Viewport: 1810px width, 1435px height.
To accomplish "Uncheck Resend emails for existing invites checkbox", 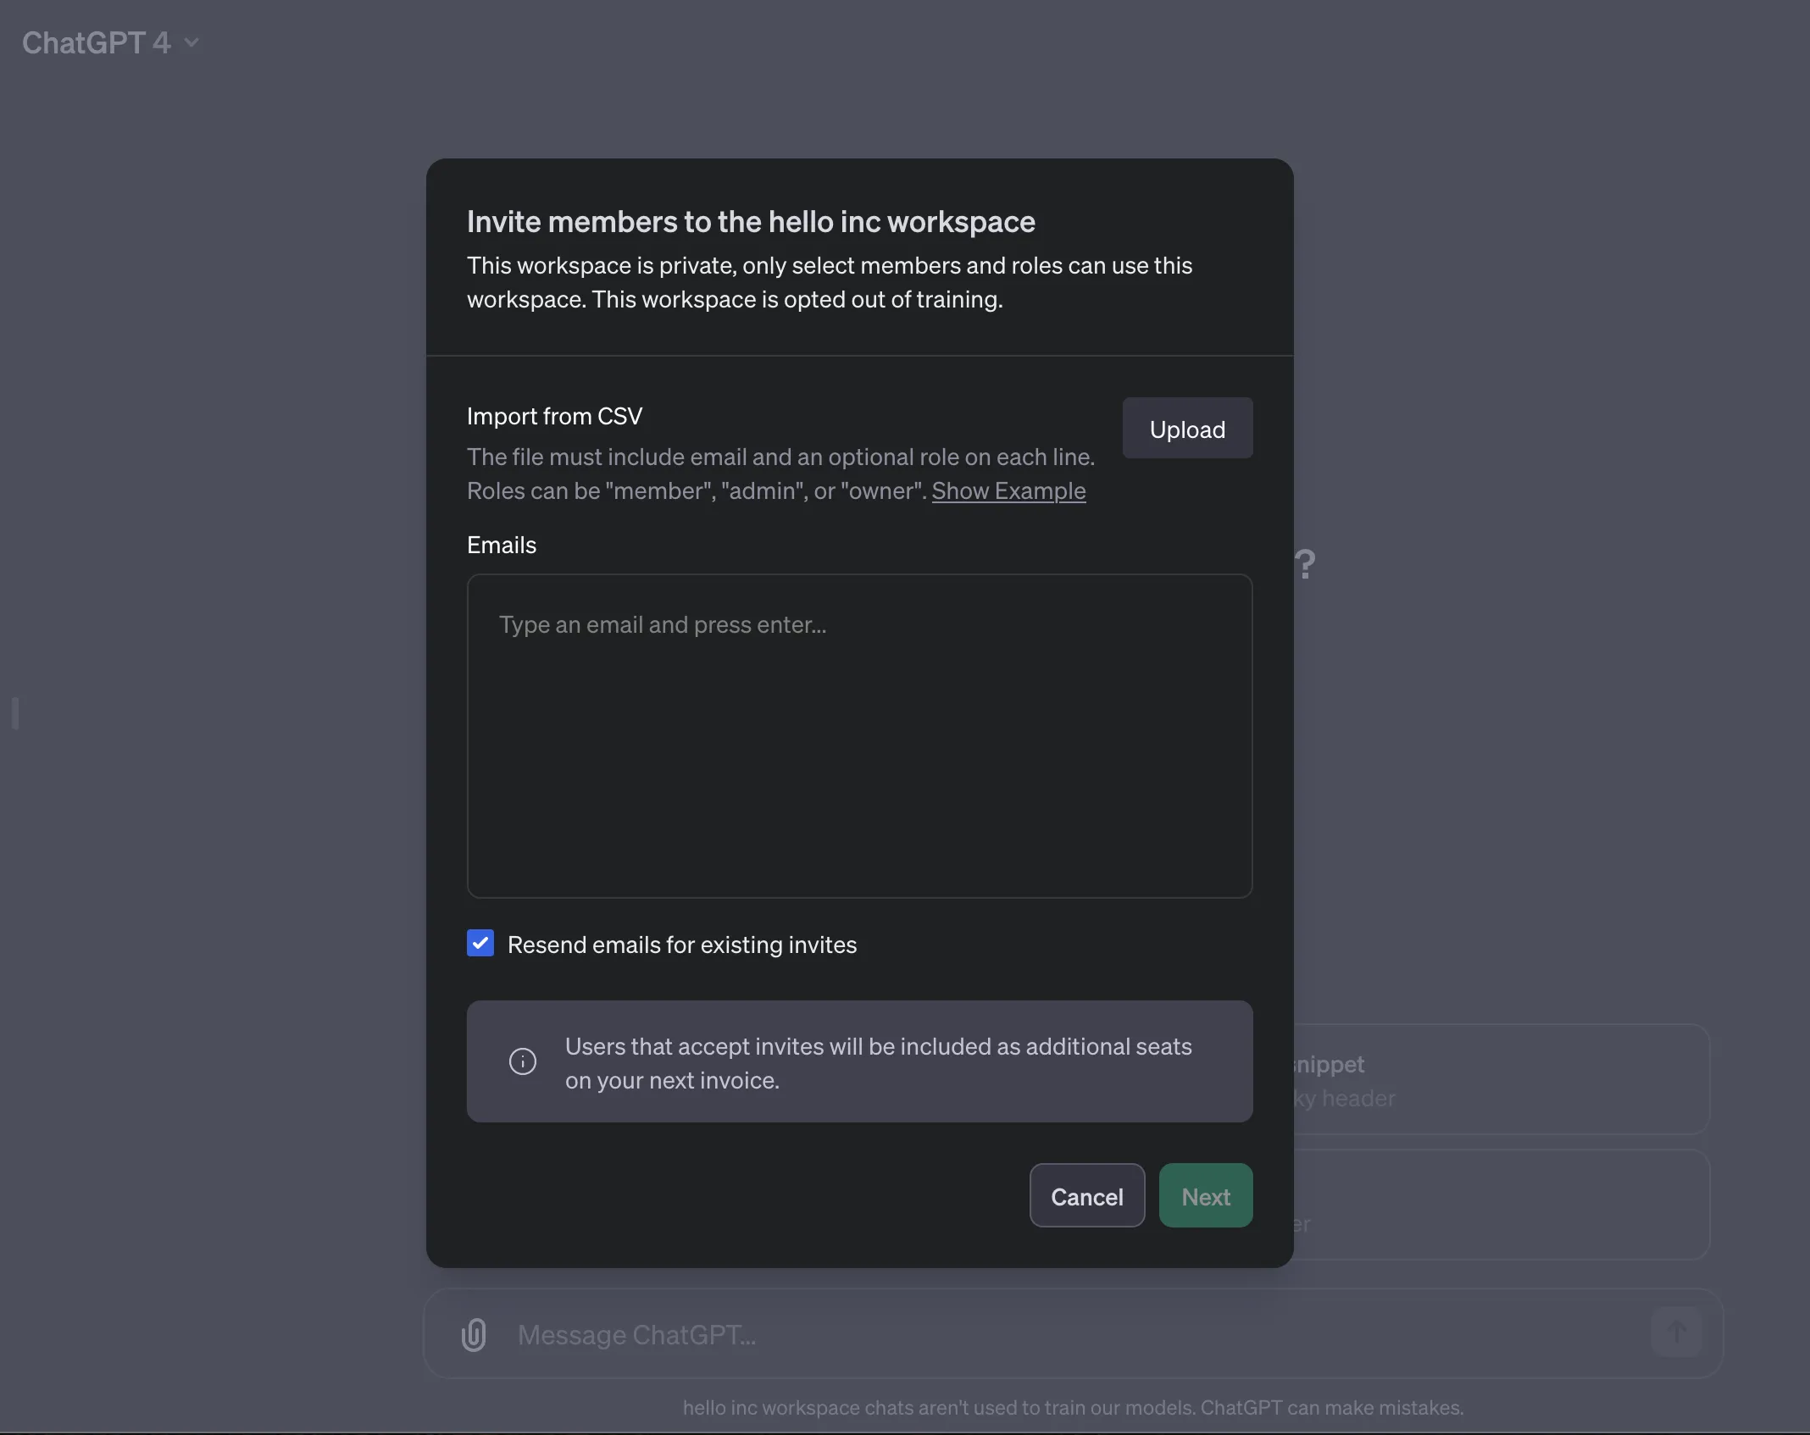I will pos(480,943).
